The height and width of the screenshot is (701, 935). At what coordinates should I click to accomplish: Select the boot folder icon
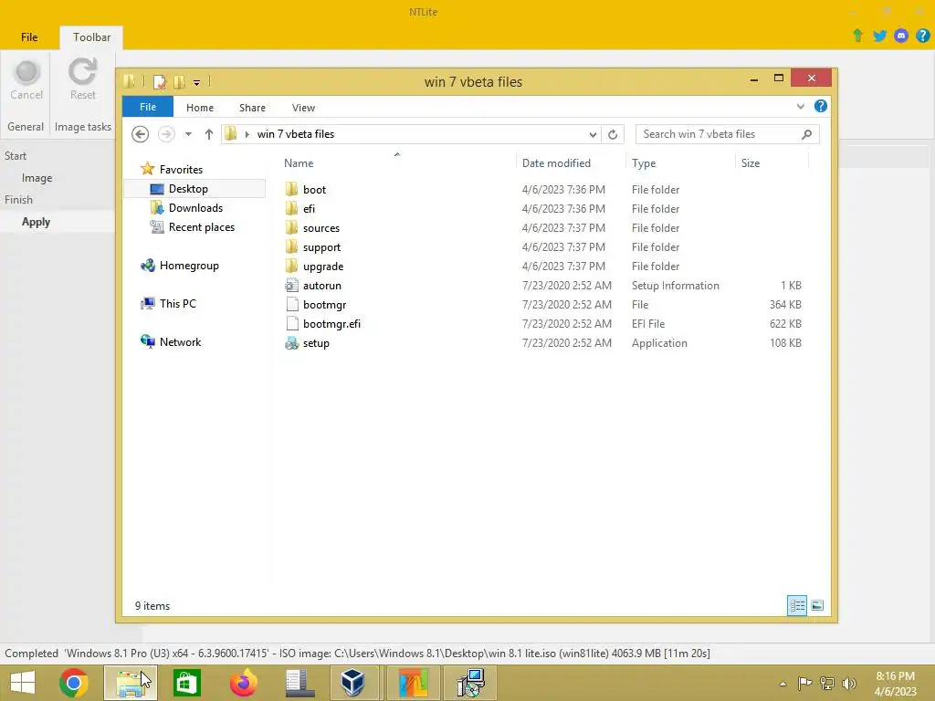click(x=291, y=189)
